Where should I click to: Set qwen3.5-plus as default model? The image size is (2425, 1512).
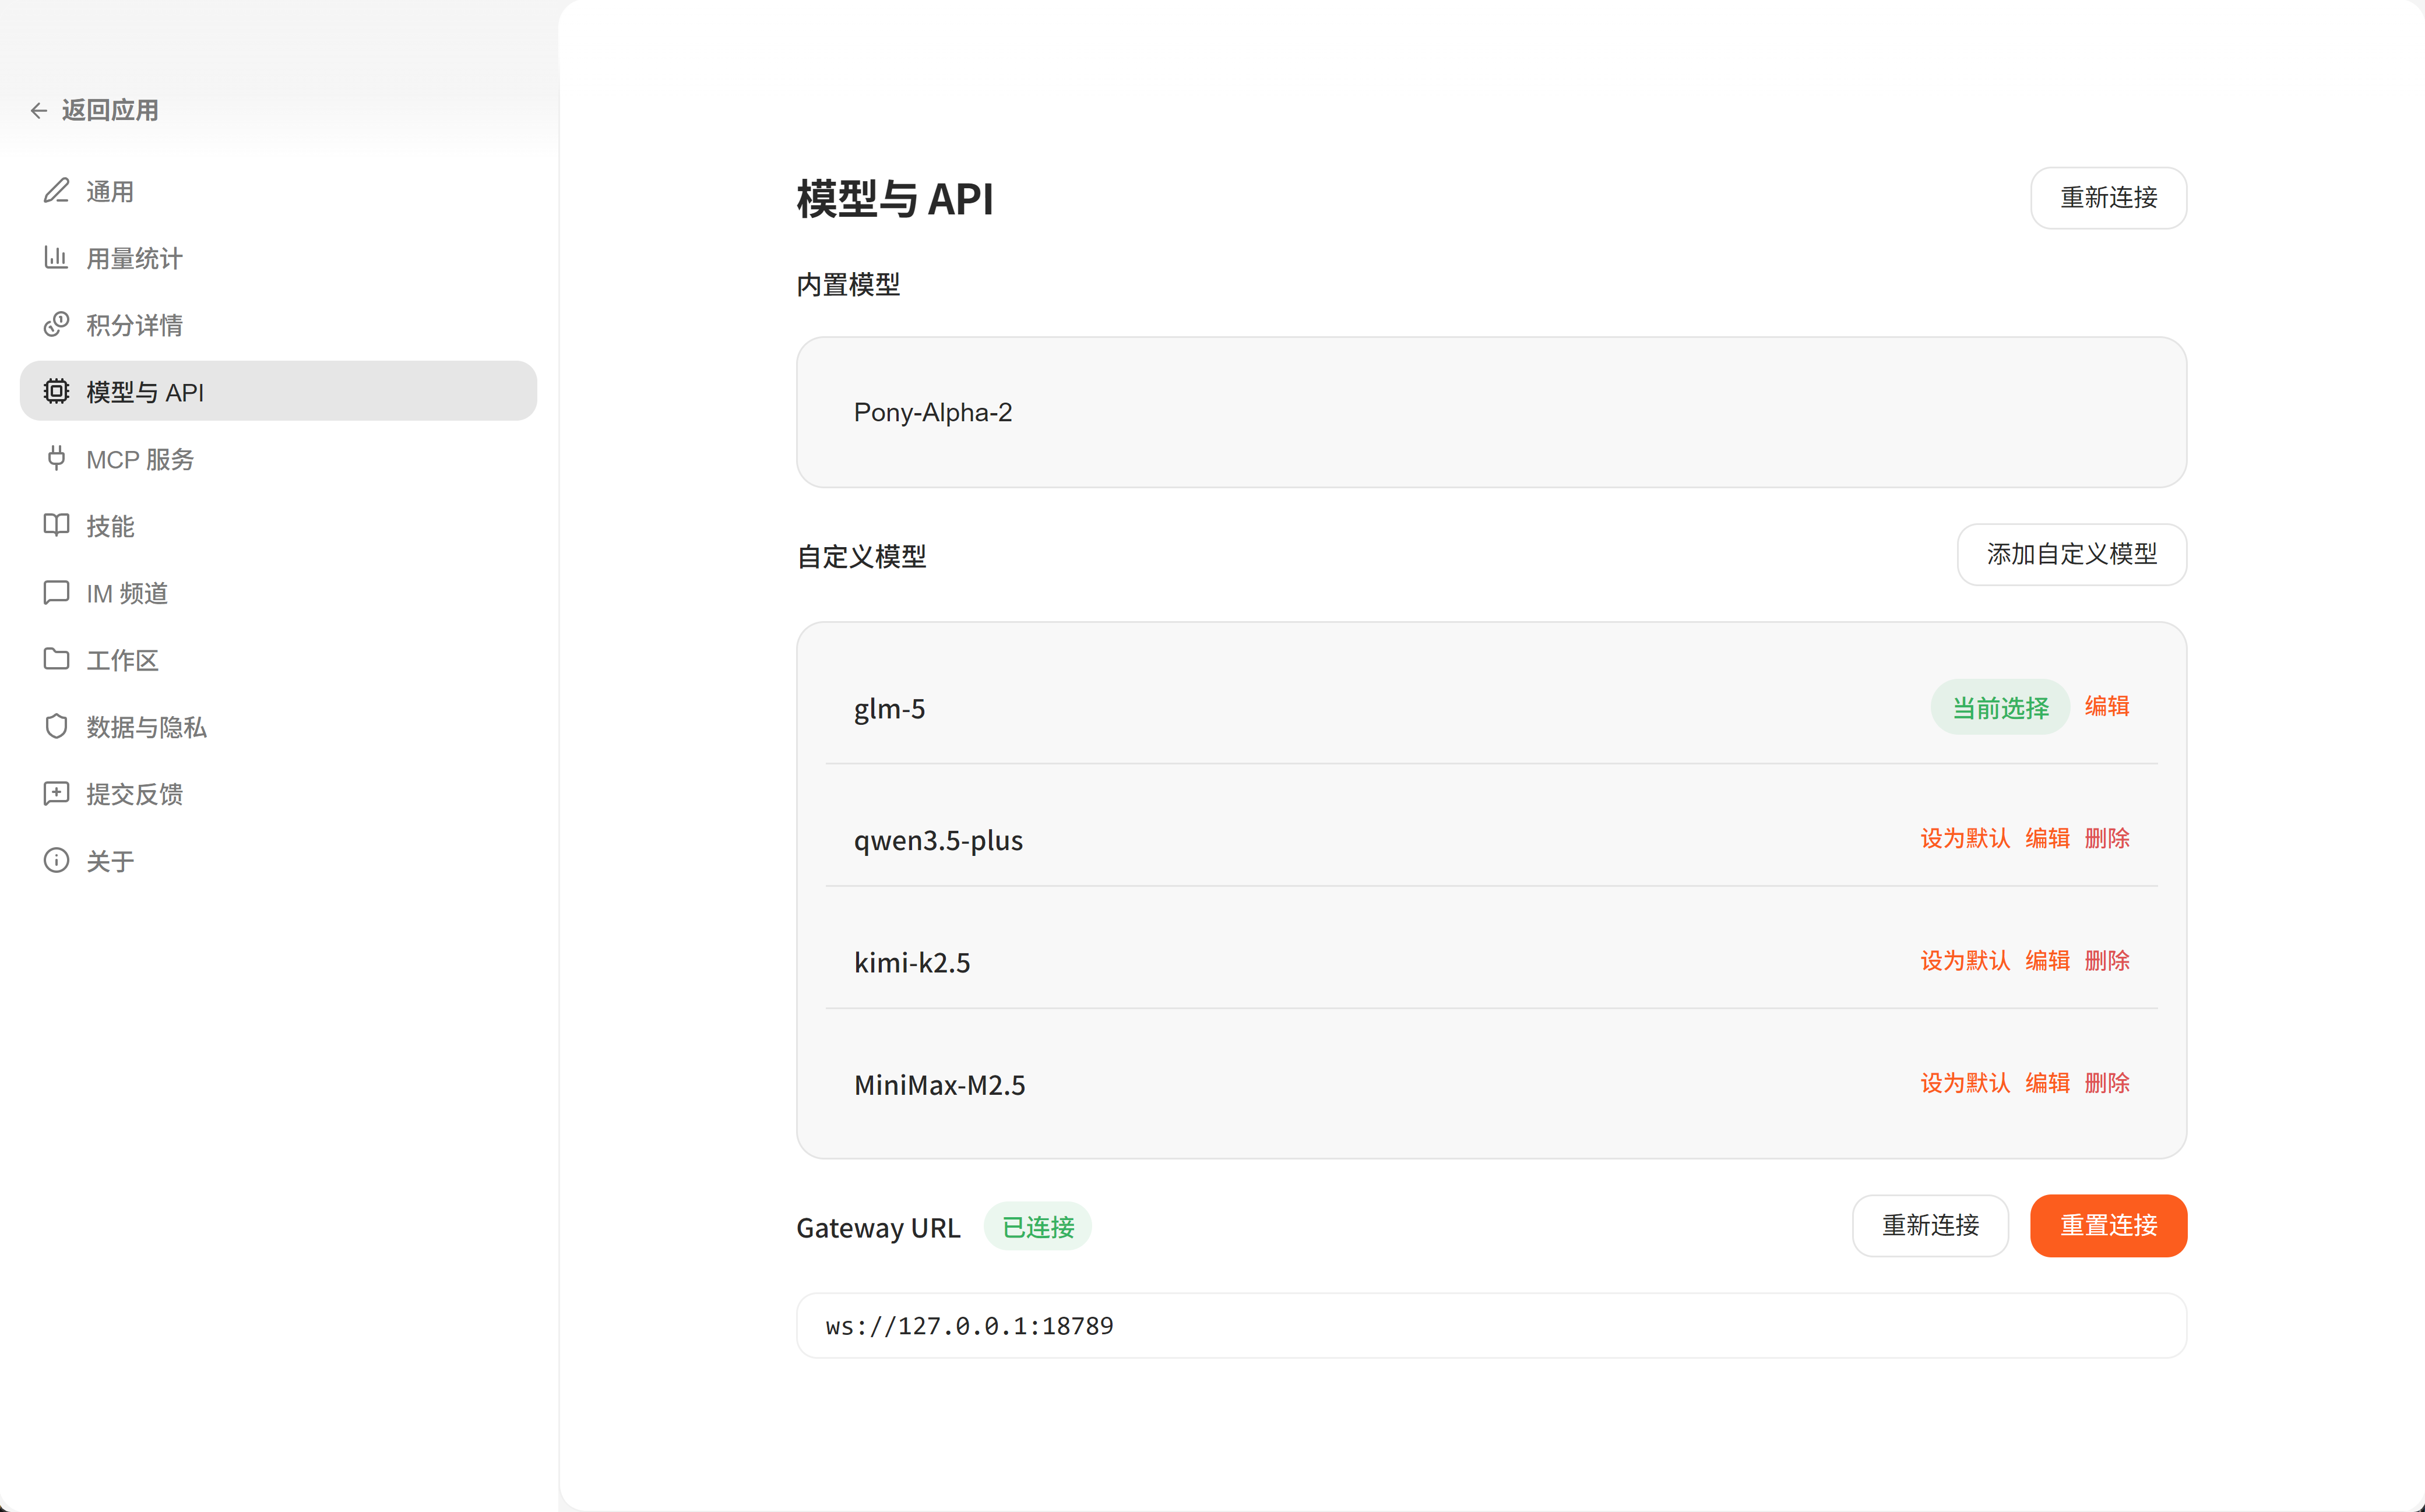point(1964,839)
